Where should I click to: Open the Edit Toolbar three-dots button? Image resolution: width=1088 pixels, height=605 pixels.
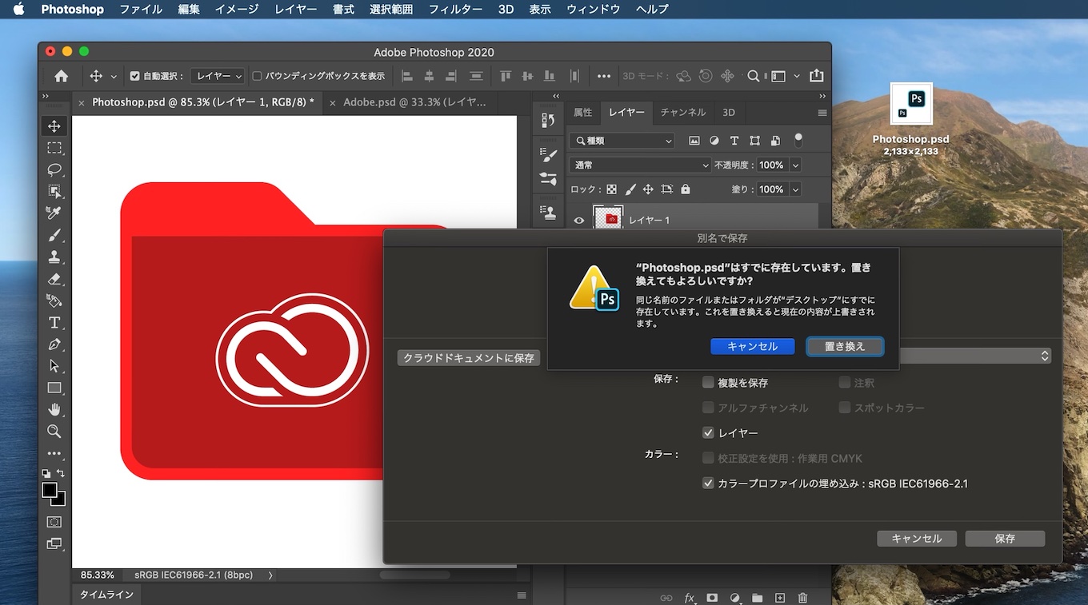click(x=54, y=453)
